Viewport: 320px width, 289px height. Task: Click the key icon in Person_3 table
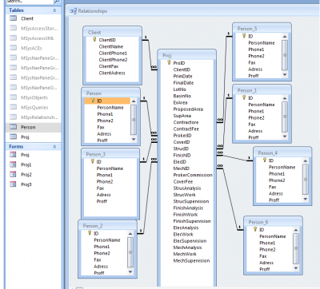point(92,161)
